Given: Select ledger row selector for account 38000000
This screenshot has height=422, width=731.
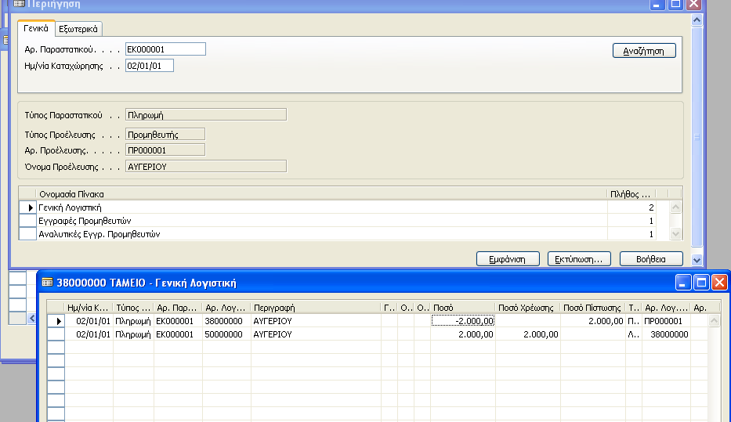Looking at the screenshot, I should click(56, 321).
